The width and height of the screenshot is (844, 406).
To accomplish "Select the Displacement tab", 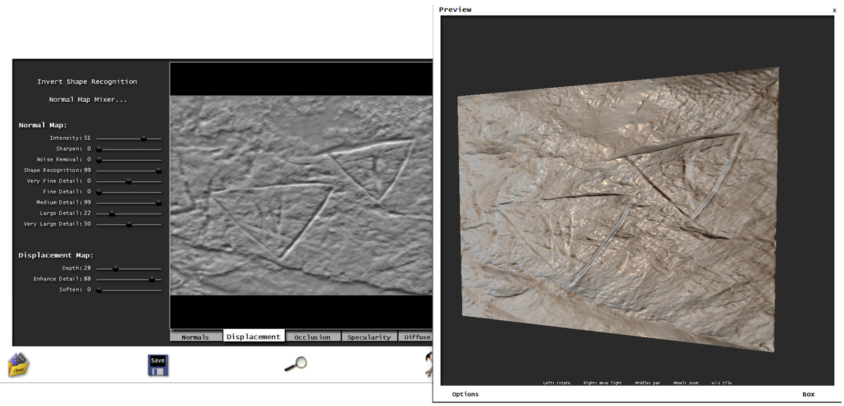I will [x=253, y=336].
